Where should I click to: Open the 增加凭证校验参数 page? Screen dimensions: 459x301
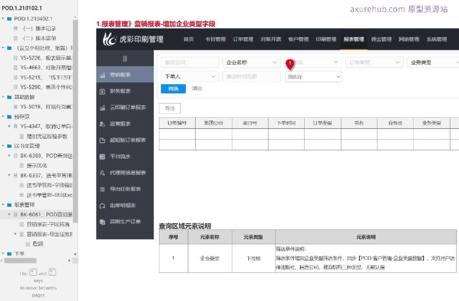[47, 136]
